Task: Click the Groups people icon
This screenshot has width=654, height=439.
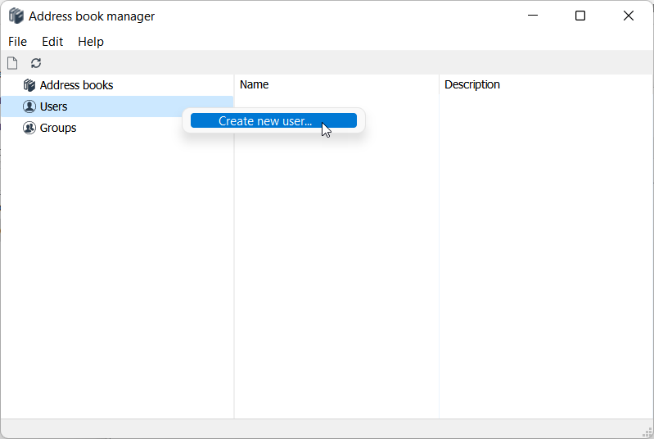Action: pyautogui.click(x=29, y=128)
